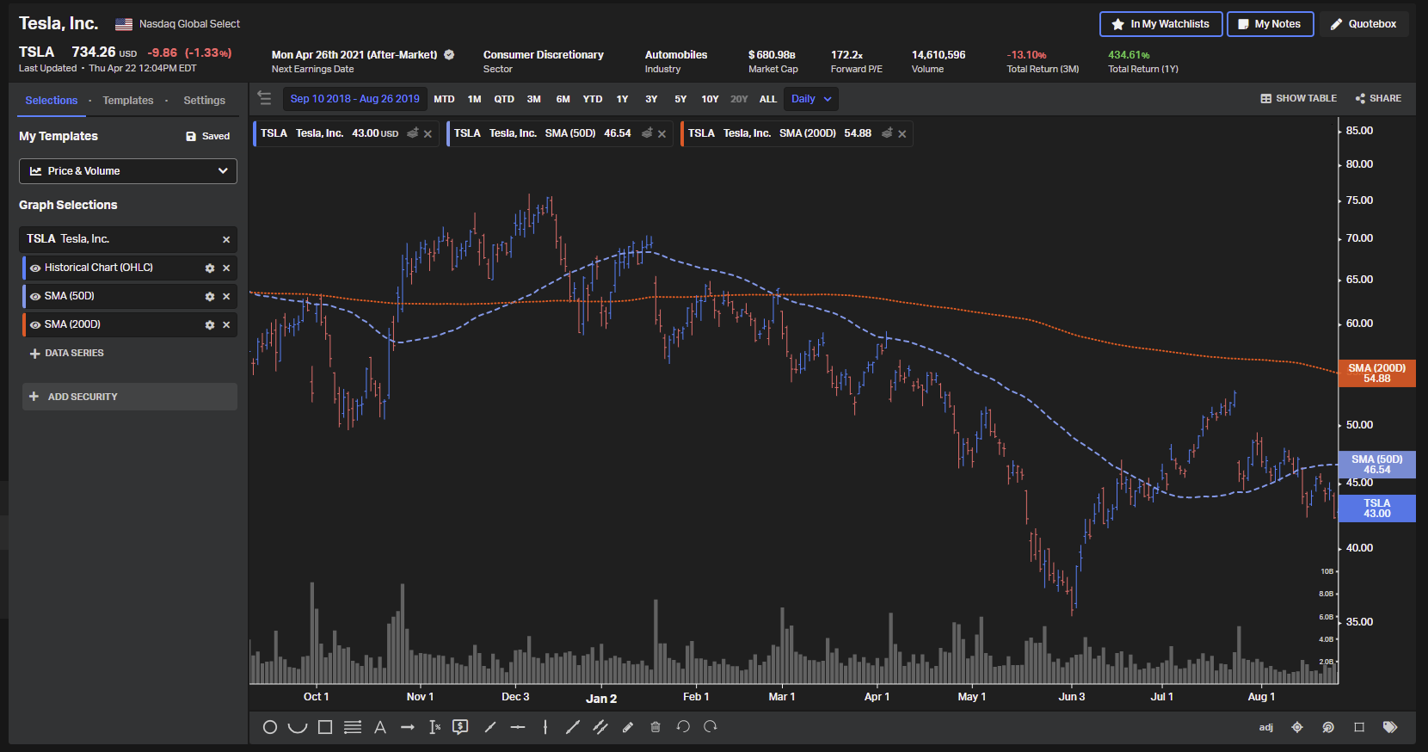
Task: Select the rectangle drawing tool
Action: point(325,727)
